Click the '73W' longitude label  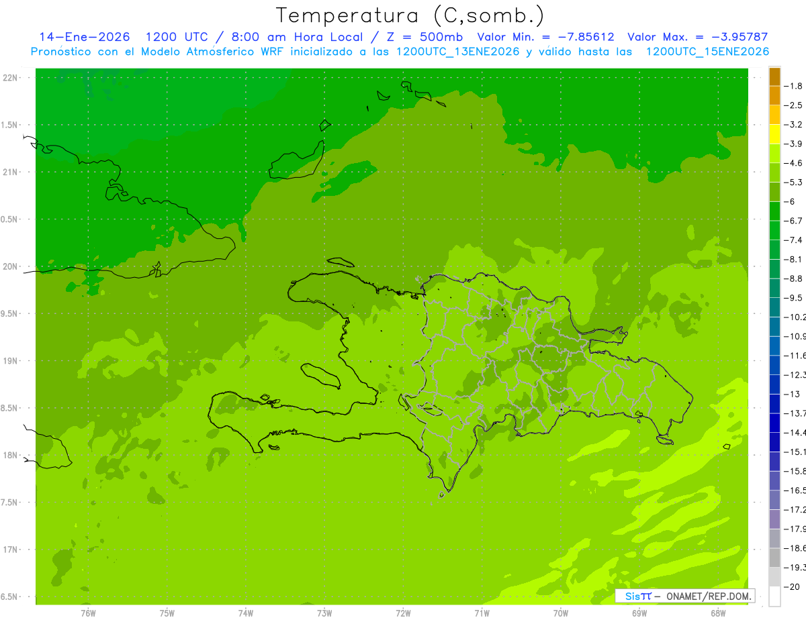(x=324, y=613)
